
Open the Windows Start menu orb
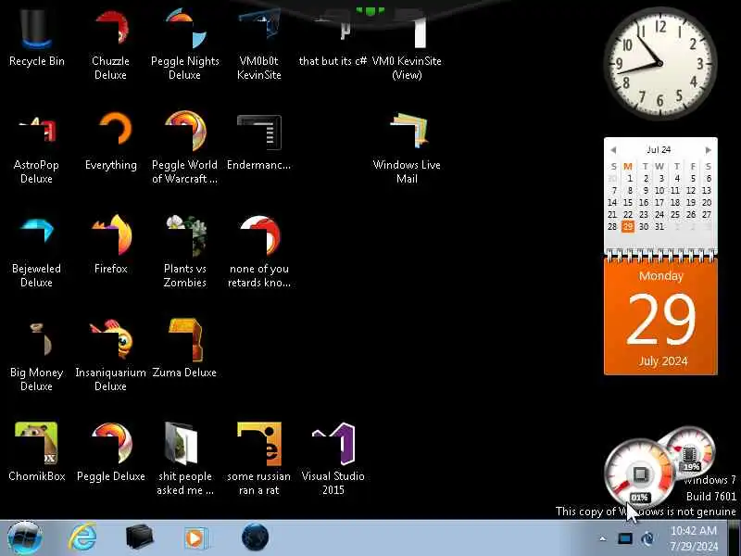[25, 537]
